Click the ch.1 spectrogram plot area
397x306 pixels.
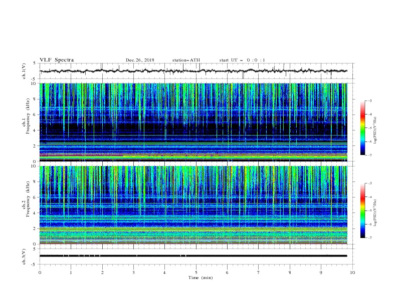(193, 122)
